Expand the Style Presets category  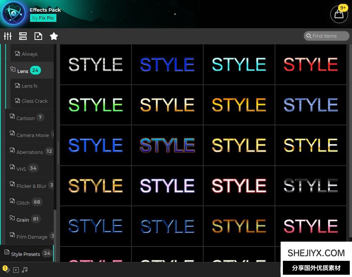26,254
